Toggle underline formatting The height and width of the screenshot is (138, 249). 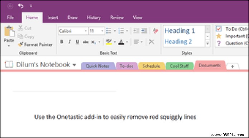click(77, 42)
